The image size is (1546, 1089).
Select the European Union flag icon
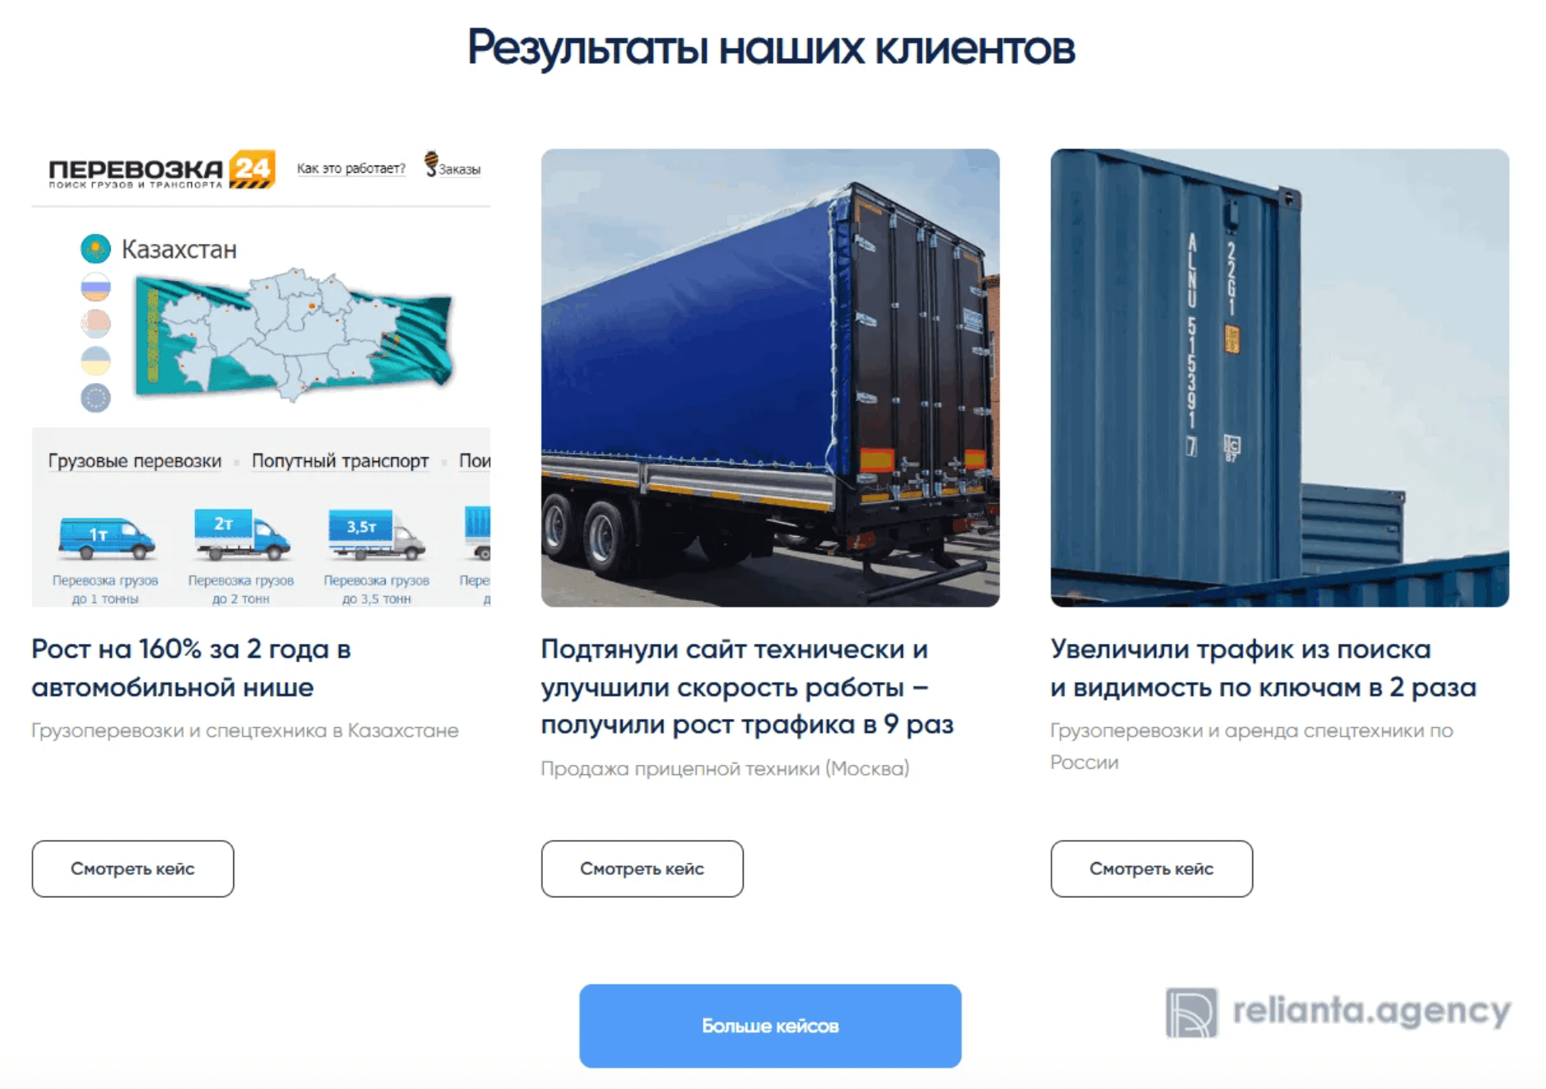click(96, 397)
